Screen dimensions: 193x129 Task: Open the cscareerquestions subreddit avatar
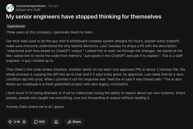(x=10, y=8)
